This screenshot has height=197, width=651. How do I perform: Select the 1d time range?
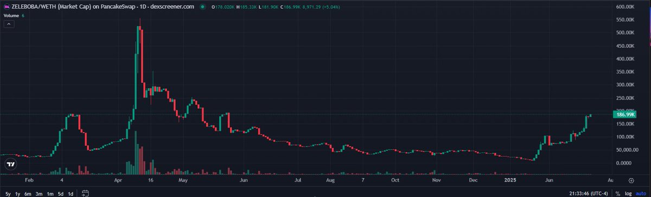click(71, 193)
